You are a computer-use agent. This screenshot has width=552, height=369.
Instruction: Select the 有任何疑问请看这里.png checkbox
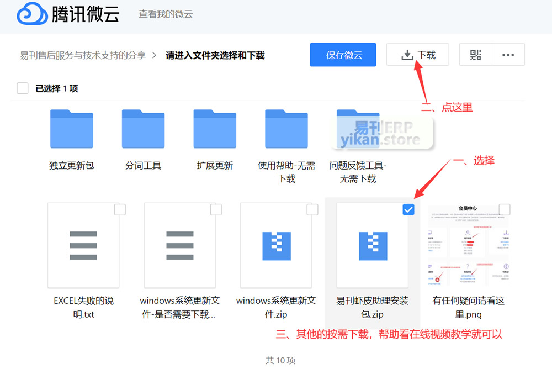(505, 209)
